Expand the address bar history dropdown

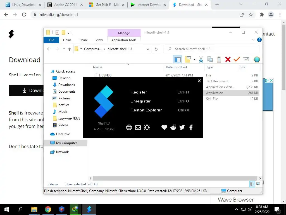[x=148, y=49]
